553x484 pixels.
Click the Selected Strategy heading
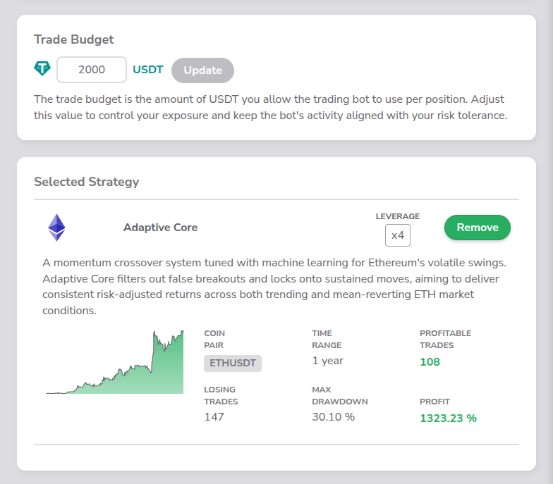(86, 182)
